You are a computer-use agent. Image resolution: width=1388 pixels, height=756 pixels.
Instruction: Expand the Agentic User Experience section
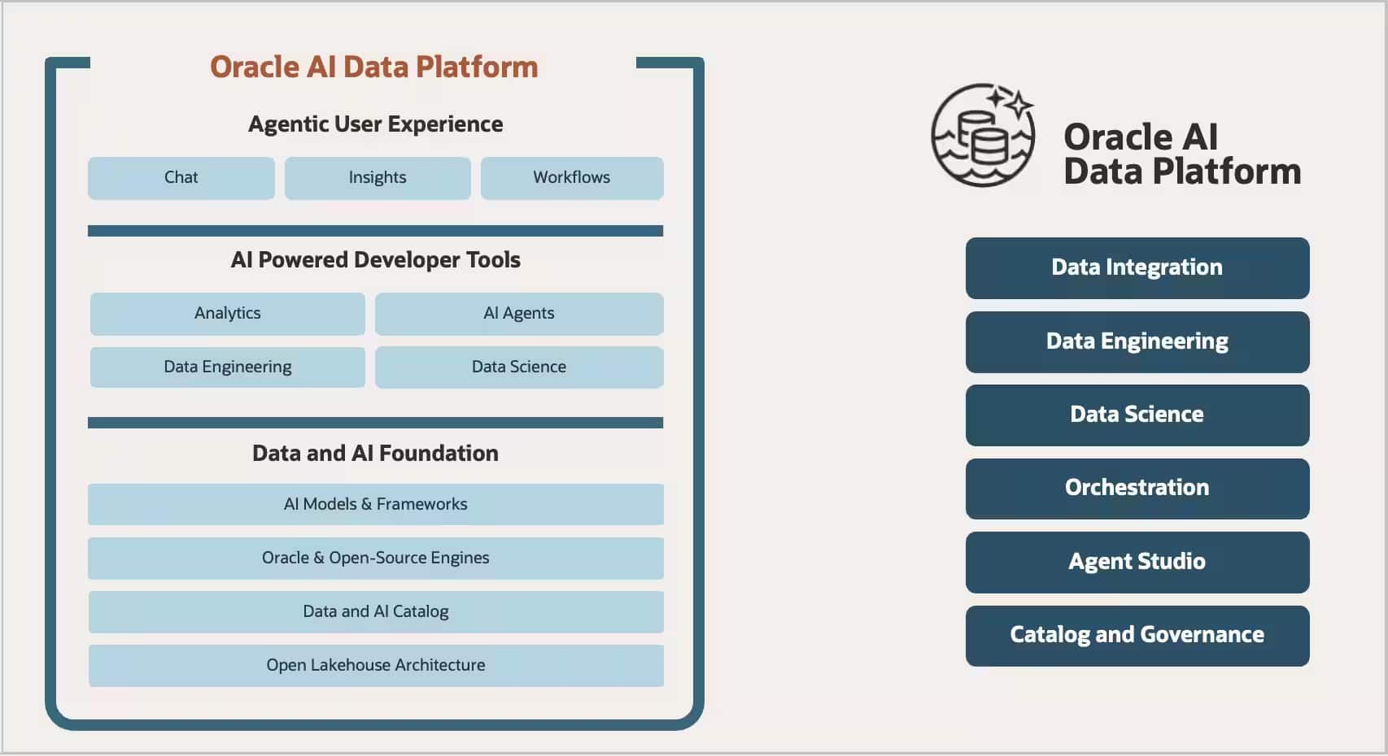click(375, 124)
